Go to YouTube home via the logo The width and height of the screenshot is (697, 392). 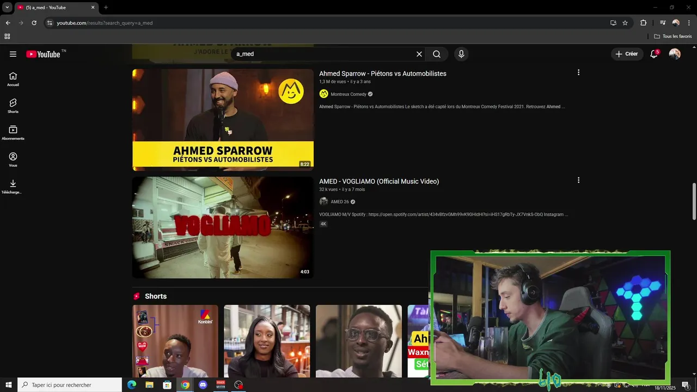[43, 54]
